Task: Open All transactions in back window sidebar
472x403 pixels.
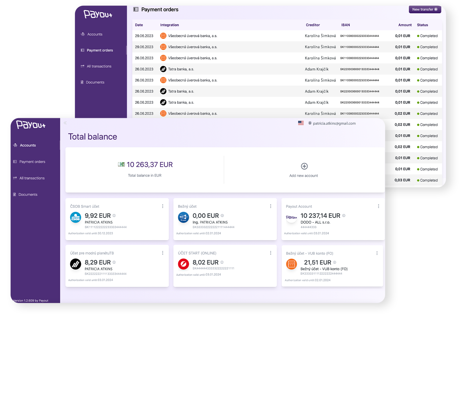Action: point(99,66)
